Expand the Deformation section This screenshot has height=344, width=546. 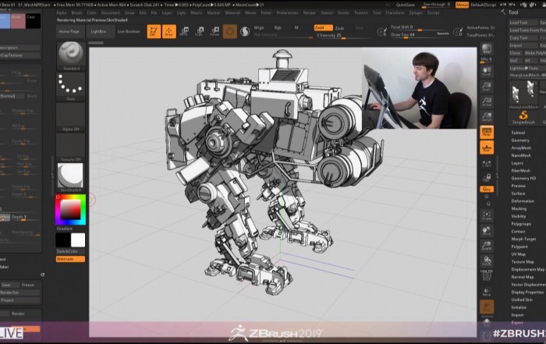523,201
